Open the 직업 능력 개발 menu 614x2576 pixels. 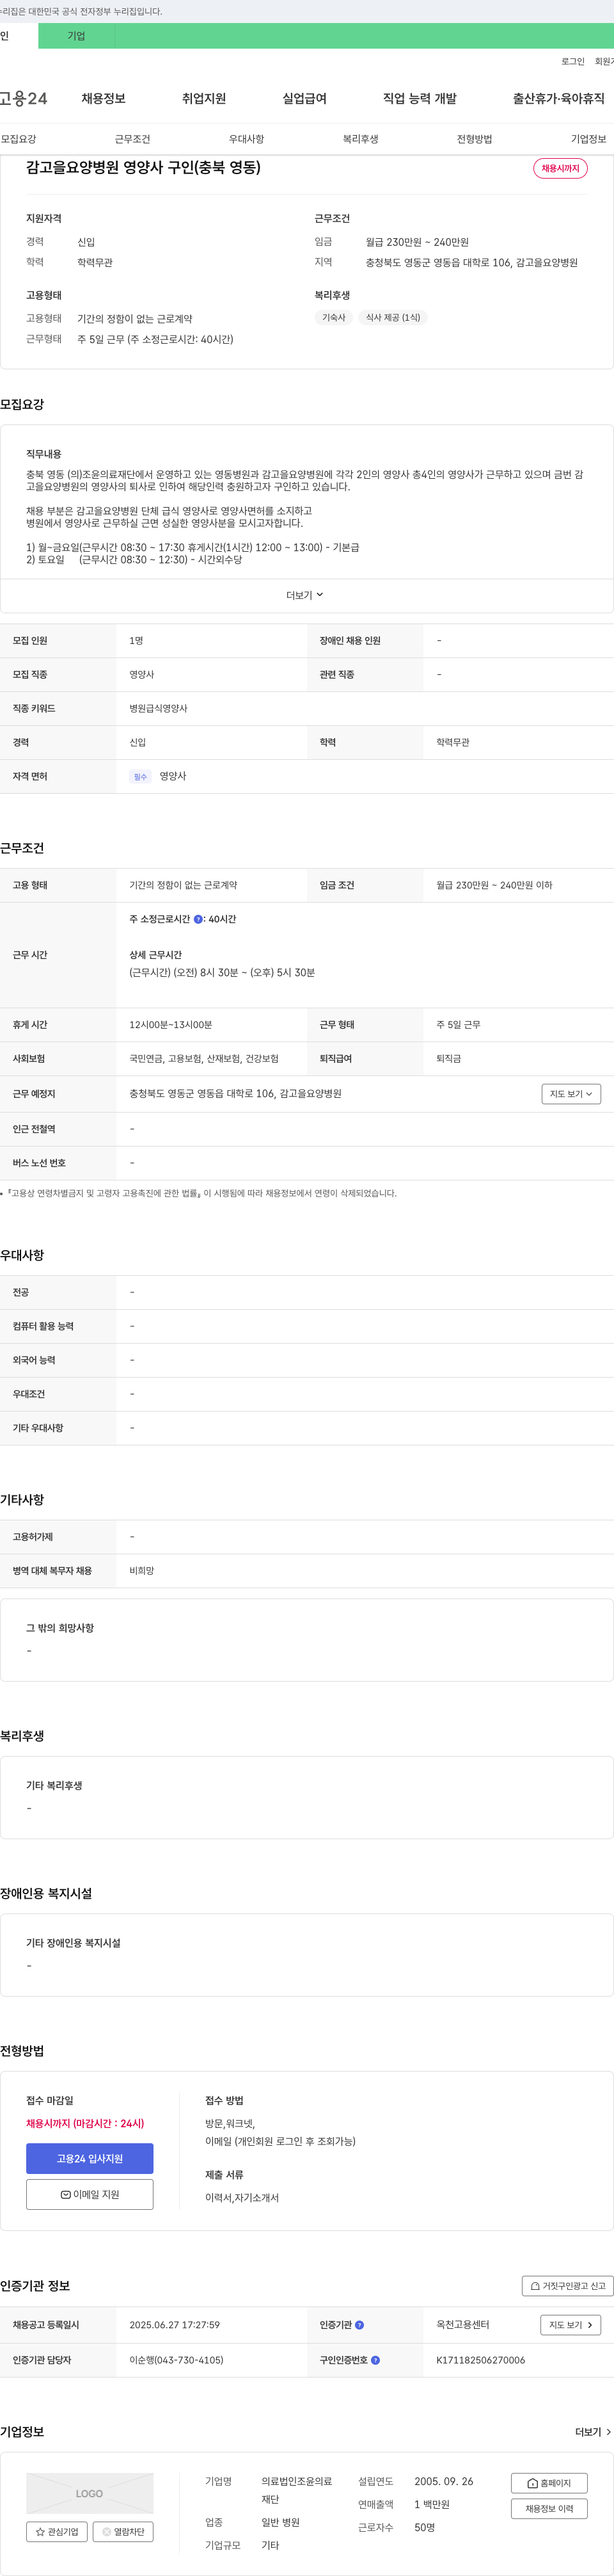pos(420,98)
